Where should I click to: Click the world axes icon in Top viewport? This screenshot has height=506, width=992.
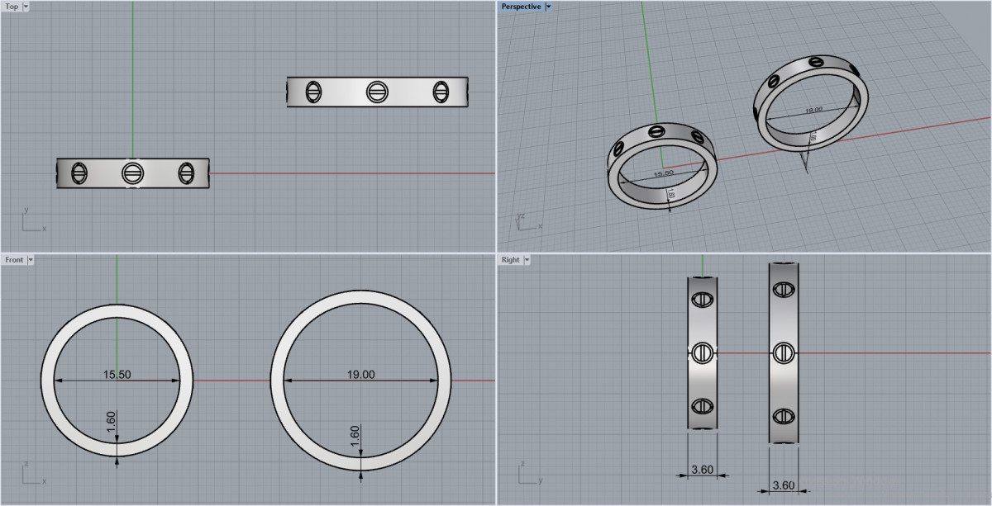31,221
